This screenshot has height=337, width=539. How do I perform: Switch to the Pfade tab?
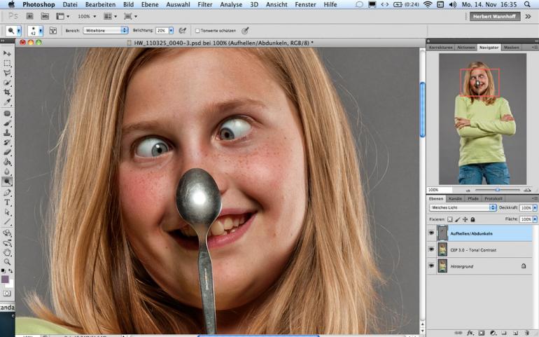pyautogui.click(x=473, y=198)
